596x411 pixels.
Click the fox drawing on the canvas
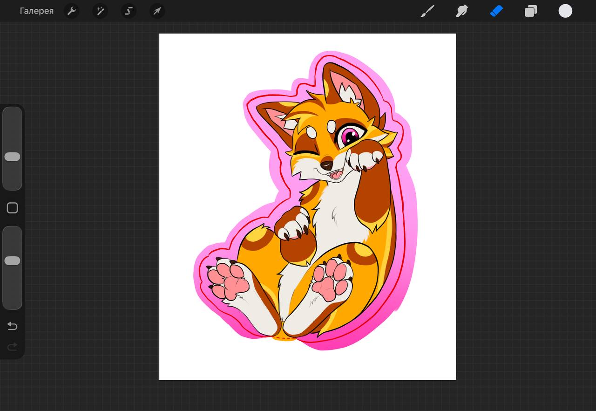tap(305, 200)
